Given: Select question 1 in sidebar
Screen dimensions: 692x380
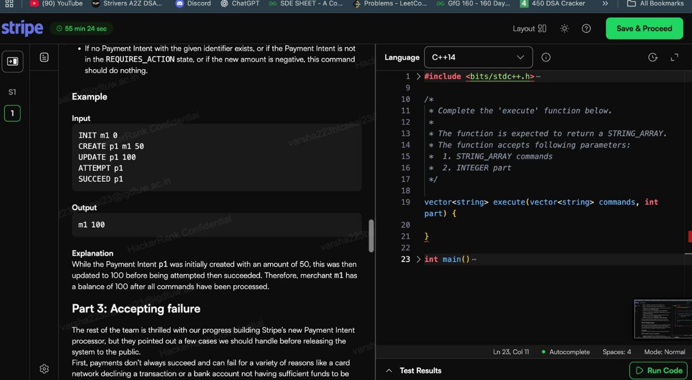Looking at the screenshot, I should pos(12,114).
